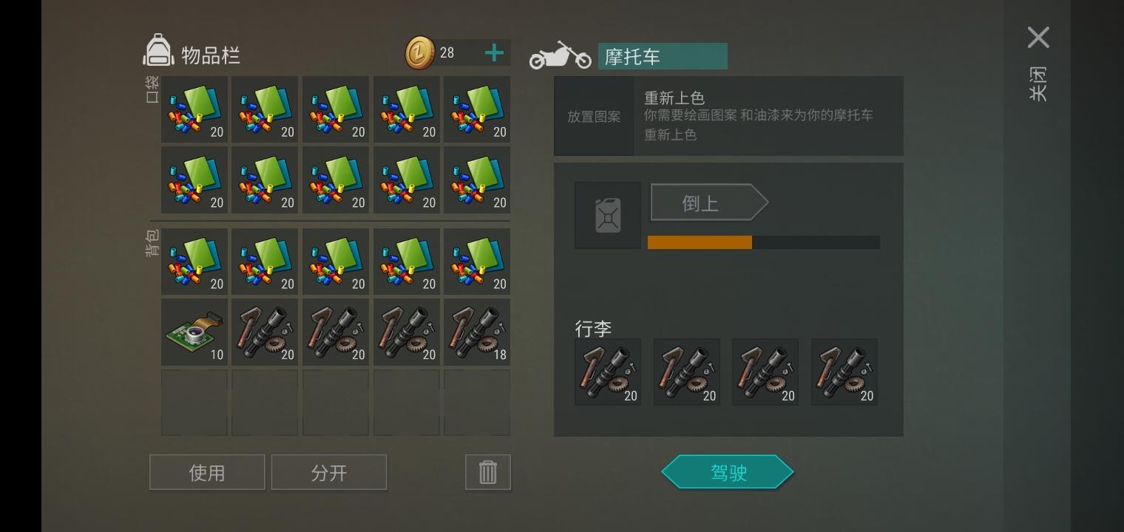
Task: Click the gold coin icon
Action: 420,53
